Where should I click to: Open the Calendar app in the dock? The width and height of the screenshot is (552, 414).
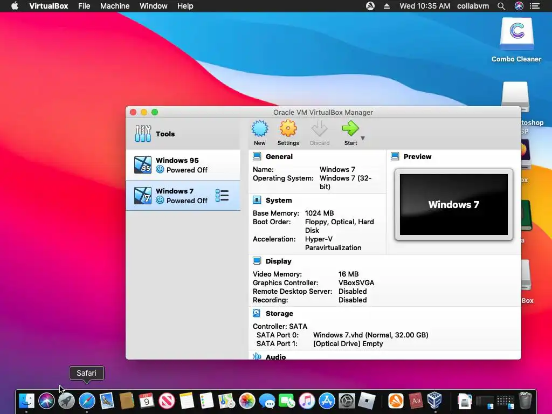147,401
